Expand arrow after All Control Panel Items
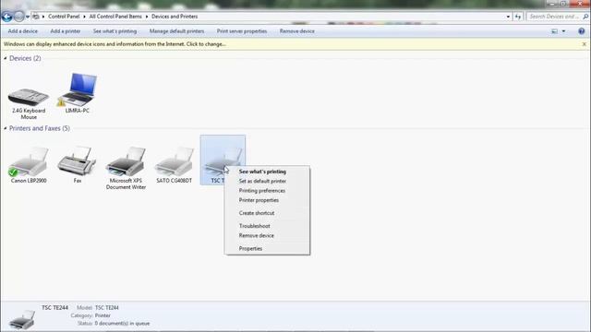Viewport: 591px width, 332px height. pyautogui.click(x=147, y=17)
